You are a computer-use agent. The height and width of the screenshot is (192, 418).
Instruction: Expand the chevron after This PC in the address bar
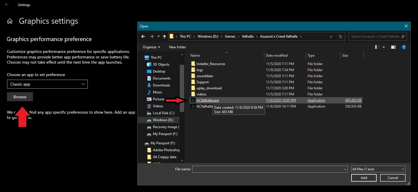point(195,36)
